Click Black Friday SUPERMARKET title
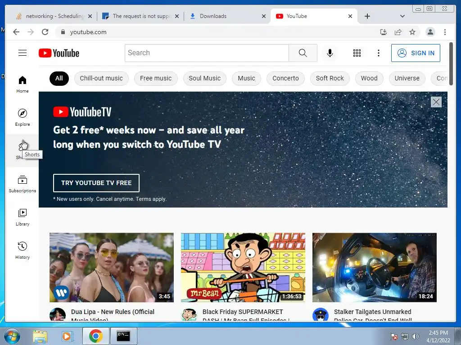The width and height of the screenshot is (461, 345). coord(246,314)
